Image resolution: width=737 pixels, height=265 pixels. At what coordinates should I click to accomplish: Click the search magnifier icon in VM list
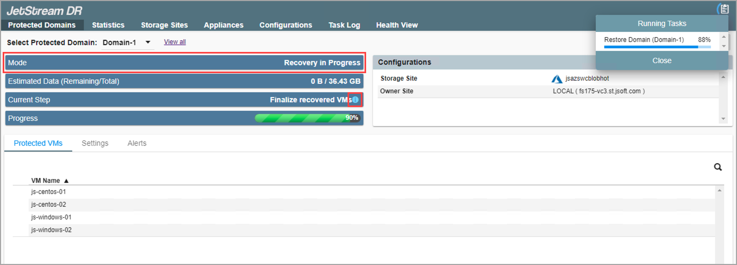click(x=718, y=167)
